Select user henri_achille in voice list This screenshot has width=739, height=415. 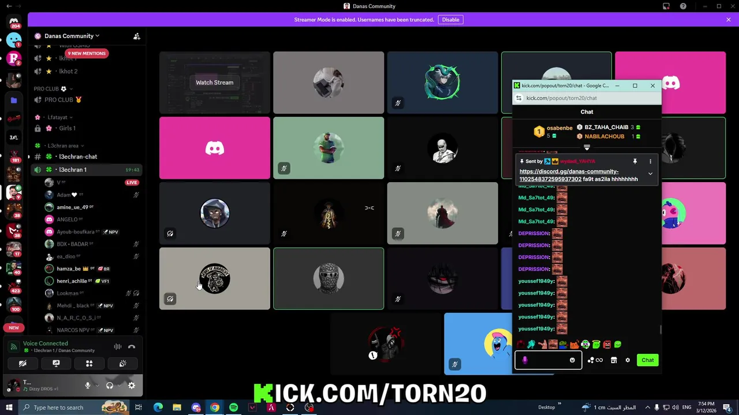coord(92,281)
